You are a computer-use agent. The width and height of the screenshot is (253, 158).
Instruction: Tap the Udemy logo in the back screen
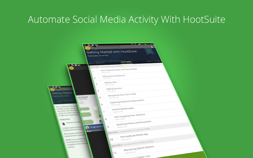pos(52,89)
